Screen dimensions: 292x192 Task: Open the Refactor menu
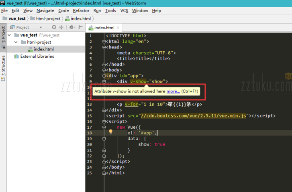81,10
